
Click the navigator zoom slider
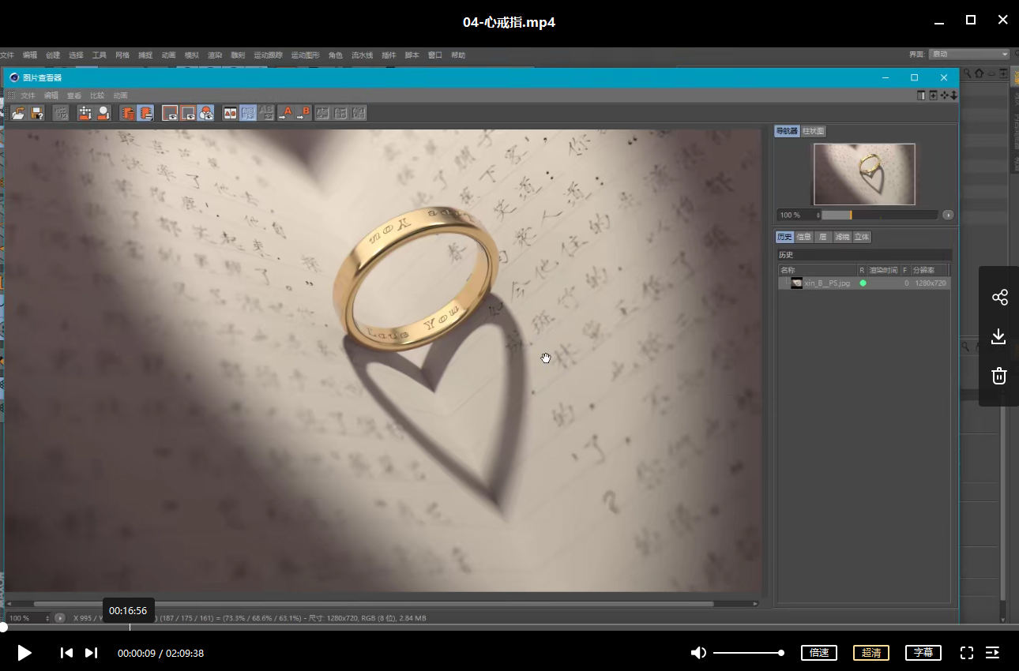pyautogui.click(x=878, y=215)
